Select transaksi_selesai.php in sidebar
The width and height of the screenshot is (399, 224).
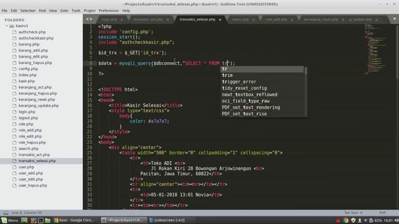point(37,161)
